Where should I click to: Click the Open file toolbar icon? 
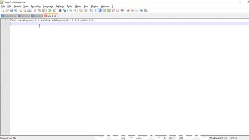pos(7,10)
